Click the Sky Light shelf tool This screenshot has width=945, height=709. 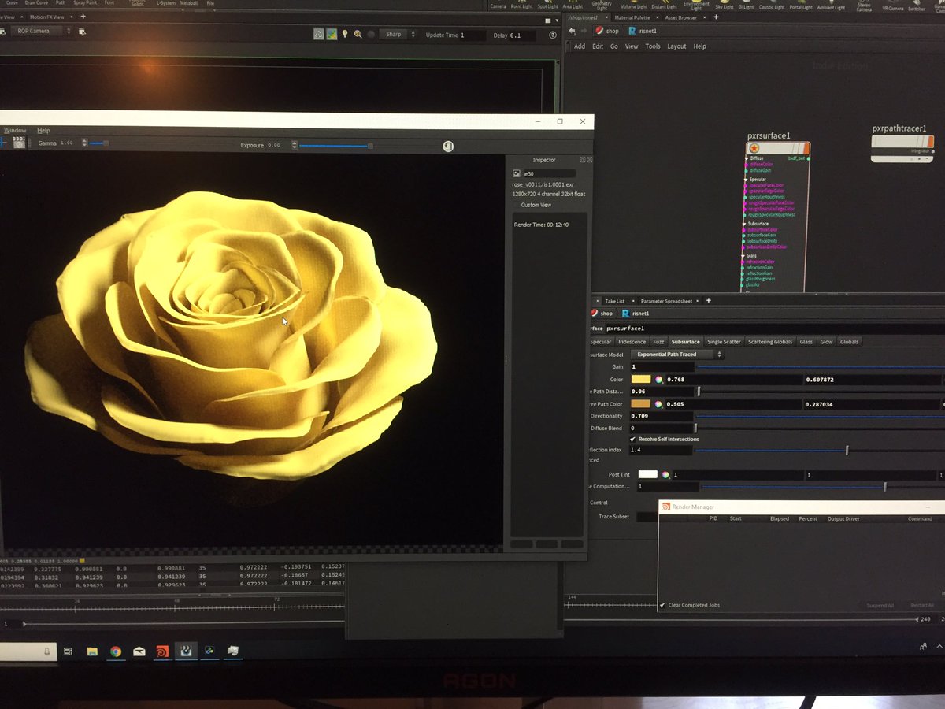[x=724, y=6]
